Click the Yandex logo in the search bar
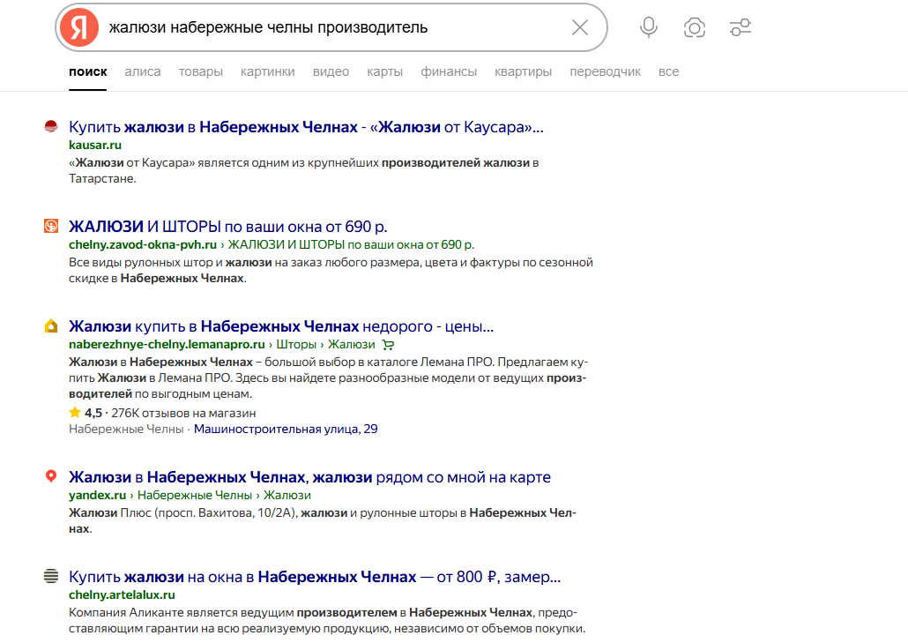Screen dimensions: 908x643 click(x=79, y=27)
